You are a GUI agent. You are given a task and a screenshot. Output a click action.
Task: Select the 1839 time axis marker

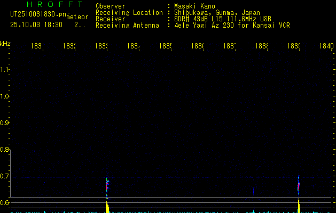(x=294, y=46)
